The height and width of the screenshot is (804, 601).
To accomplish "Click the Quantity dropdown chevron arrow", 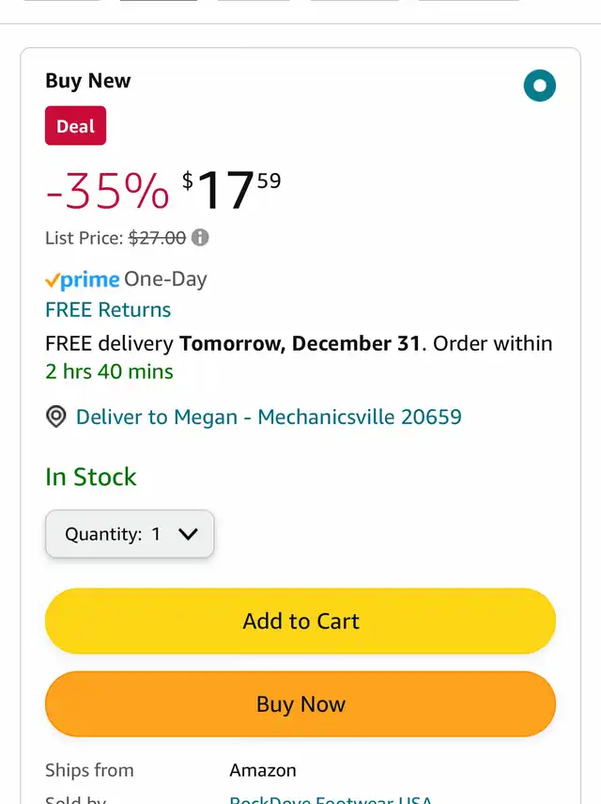I will pyautogui.click(x=188, y=534).
